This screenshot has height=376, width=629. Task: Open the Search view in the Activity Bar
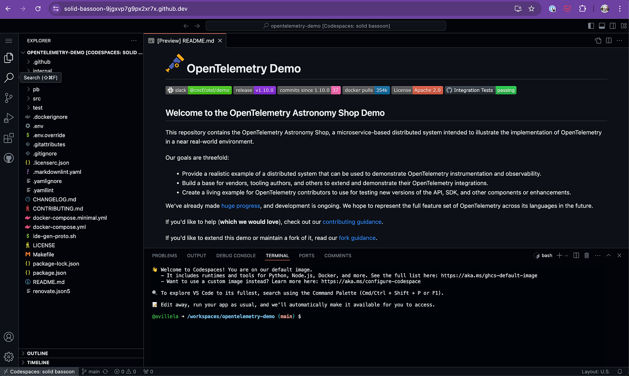pos(9,78)
